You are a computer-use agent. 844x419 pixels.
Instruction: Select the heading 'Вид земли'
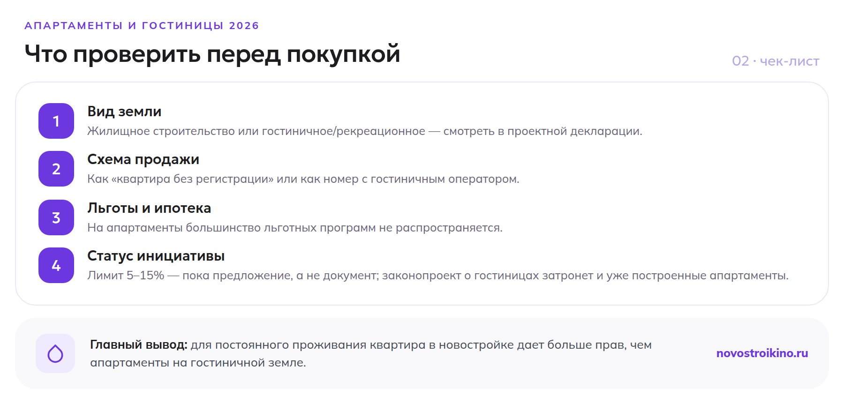tap(124, 112)
